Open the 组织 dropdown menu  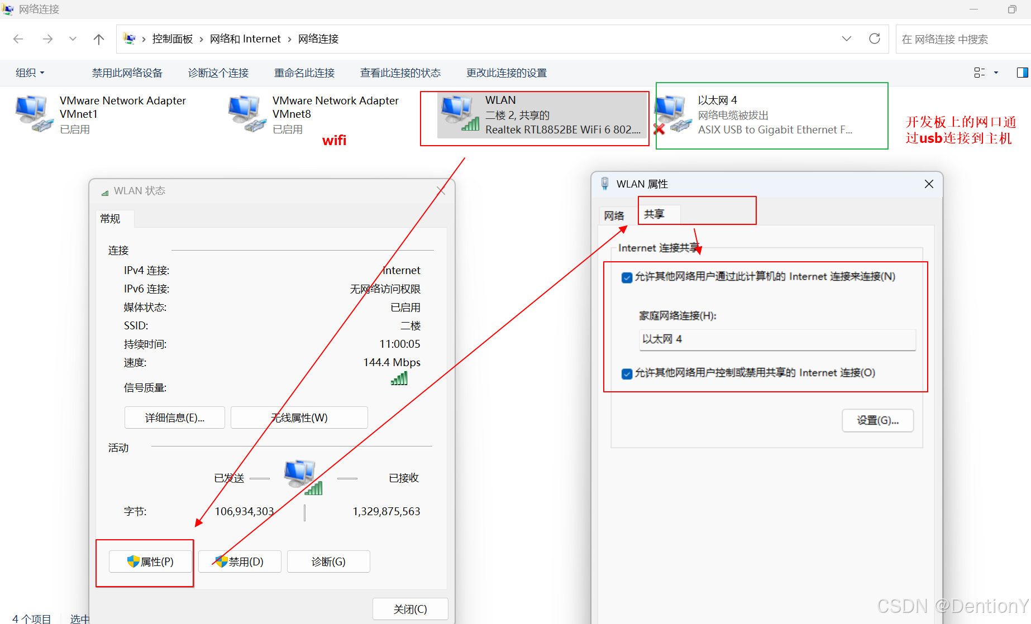[29, 73]
